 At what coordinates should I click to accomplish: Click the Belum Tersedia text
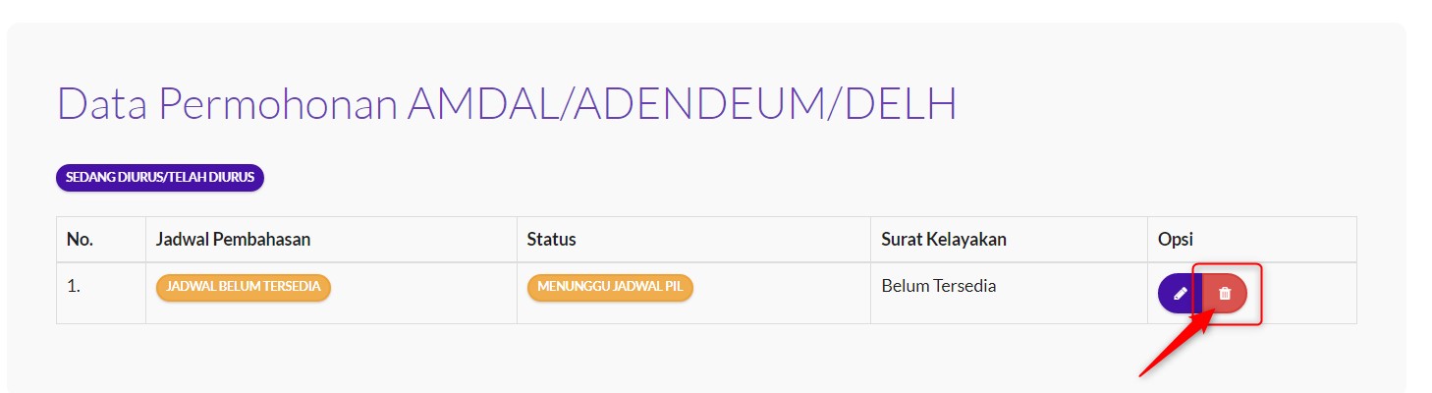[x=938, y=286]
